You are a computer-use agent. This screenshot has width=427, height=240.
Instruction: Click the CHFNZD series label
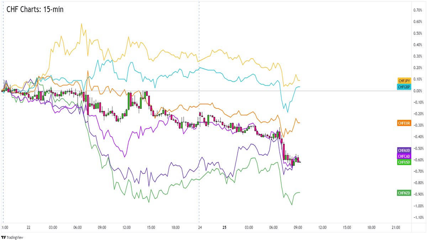tap(404, 193)
